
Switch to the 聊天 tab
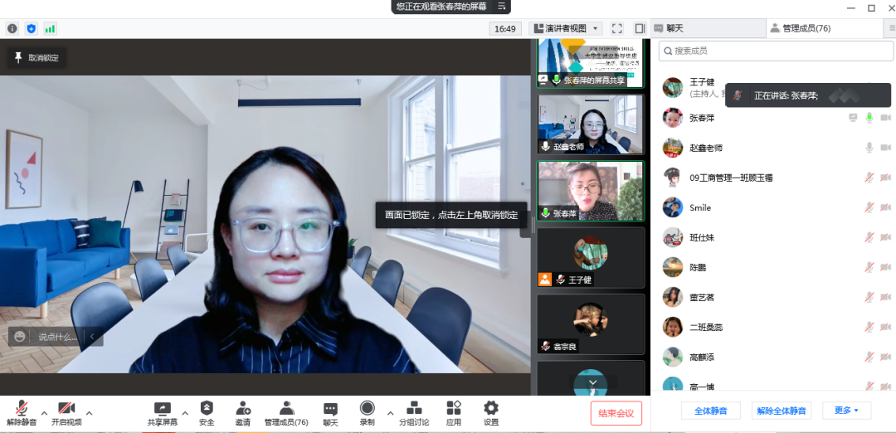(x=708, y=28)
